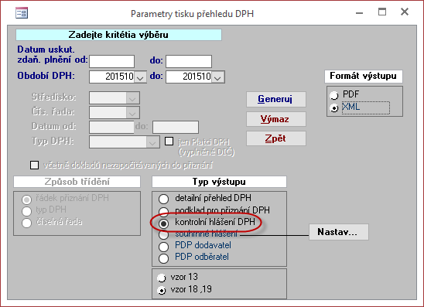Toggle the jen Plátci DPH checkbox
Image resolution: width=424 pixels, height=307 pixels.
point(169,141)
